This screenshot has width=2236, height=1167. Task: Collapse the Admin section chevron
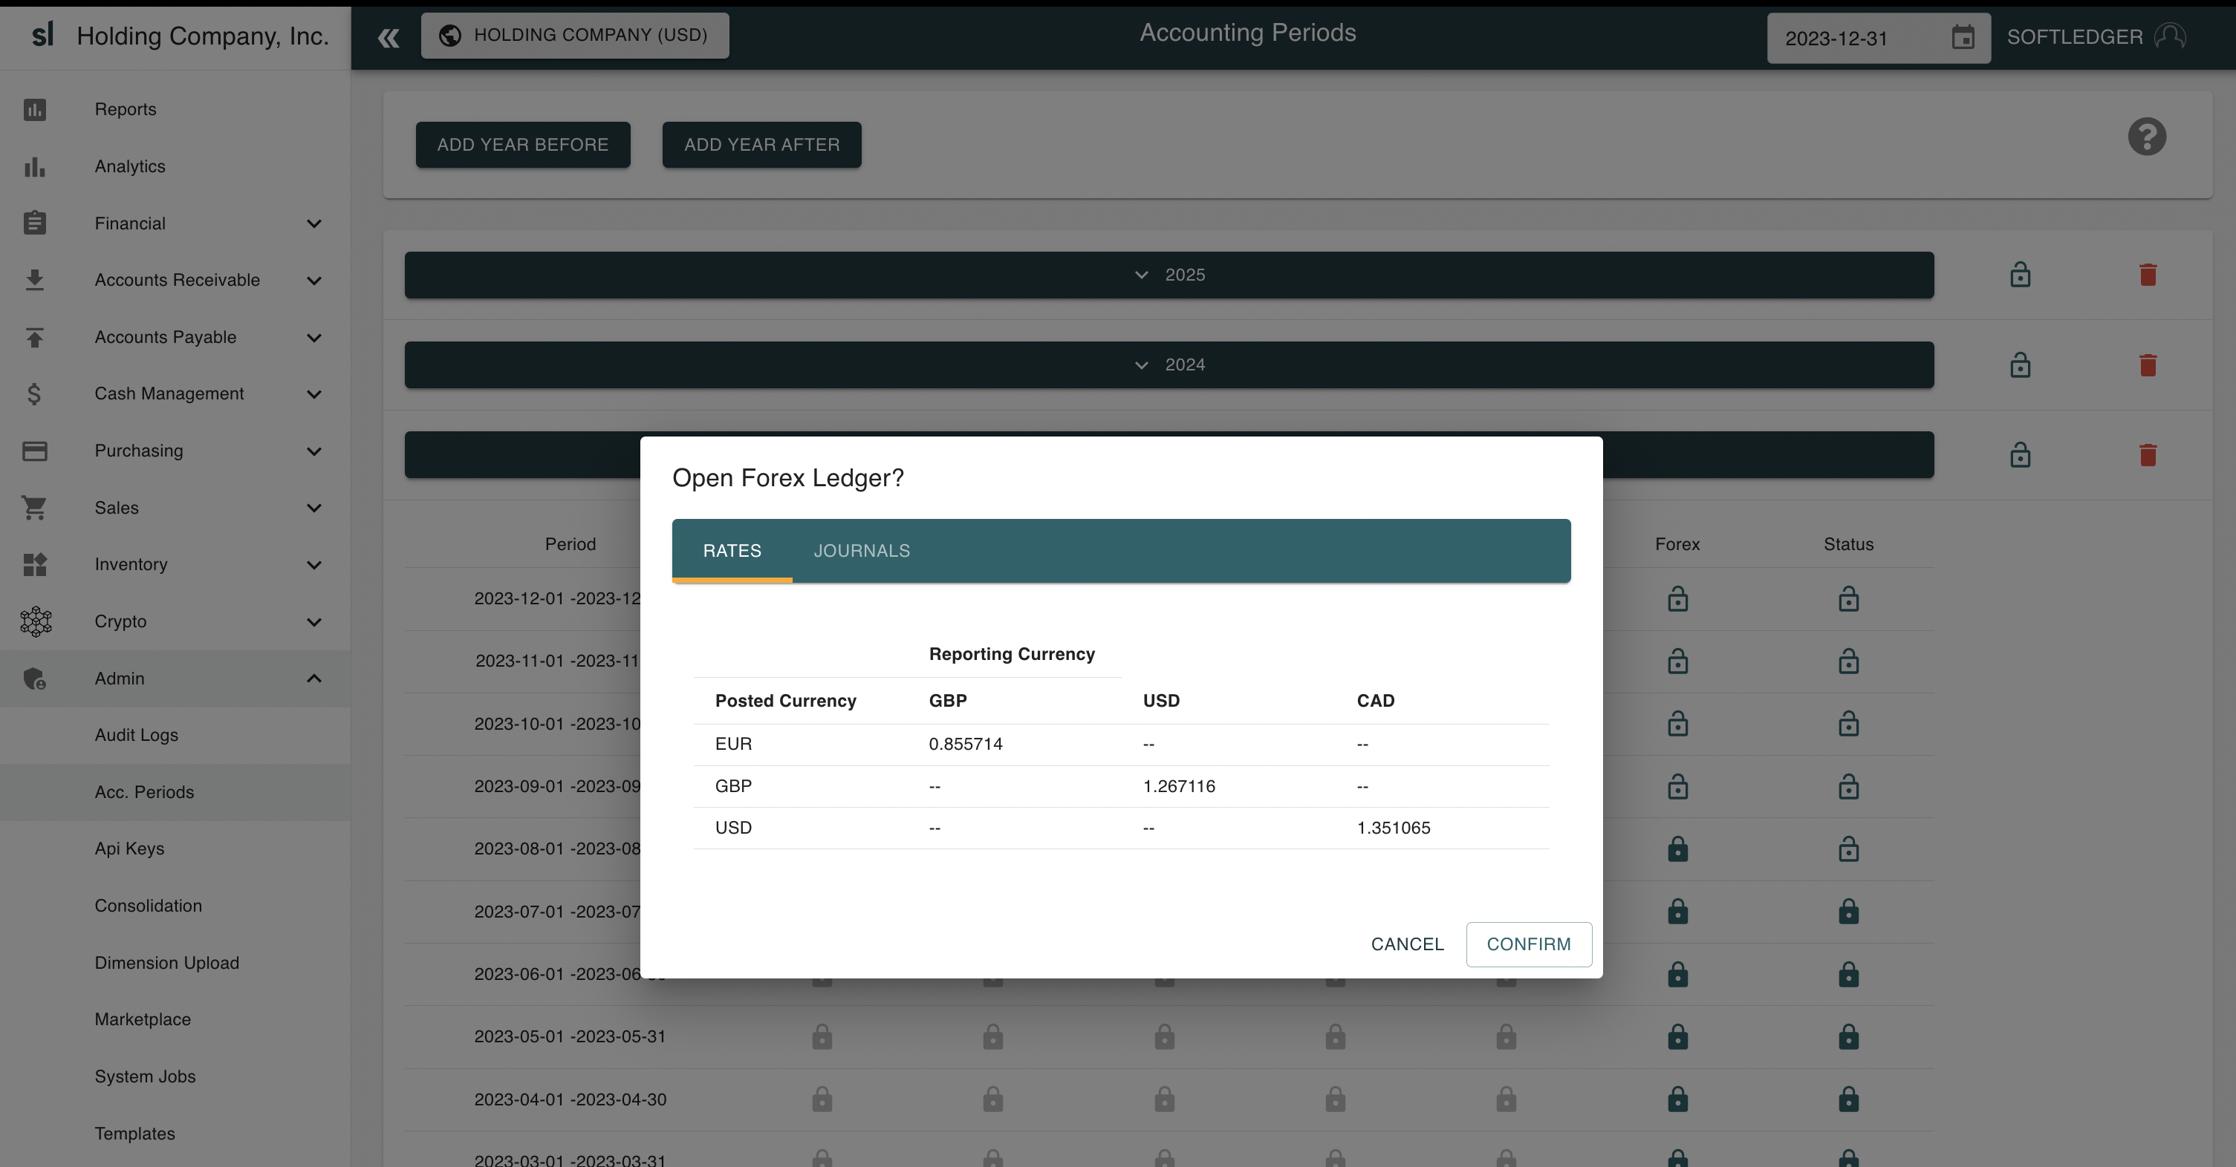[314, 679]
